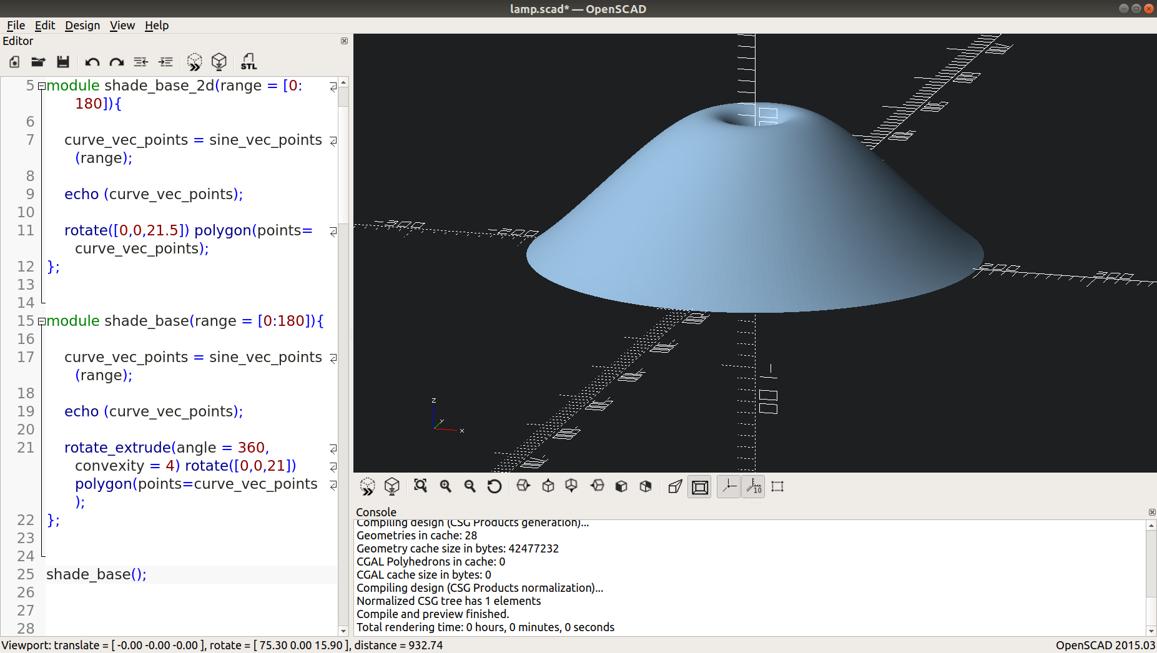
Task: Fold the code on line 11
Action: (x=334, y=231)
